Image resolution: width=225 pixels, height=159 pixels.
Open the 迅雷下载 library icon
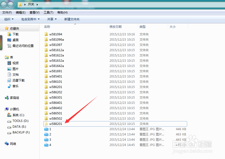[9, 80]
